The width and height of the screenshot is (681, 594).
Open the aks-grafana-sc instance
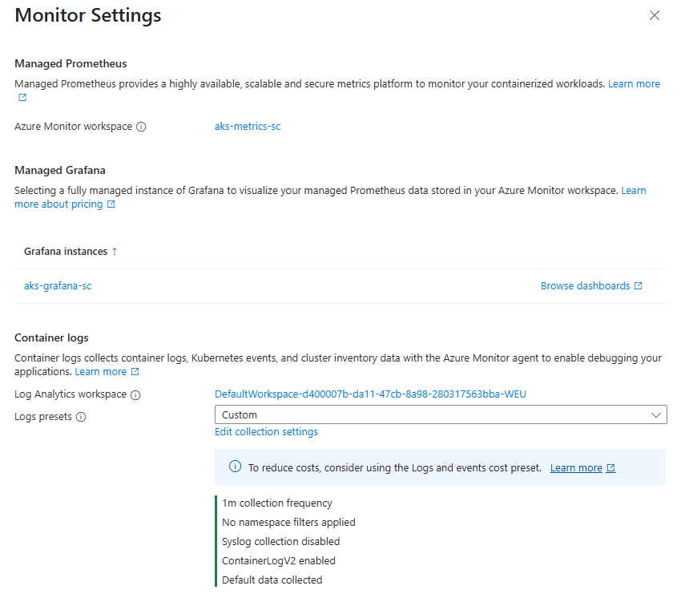click(x=58, y=286)
